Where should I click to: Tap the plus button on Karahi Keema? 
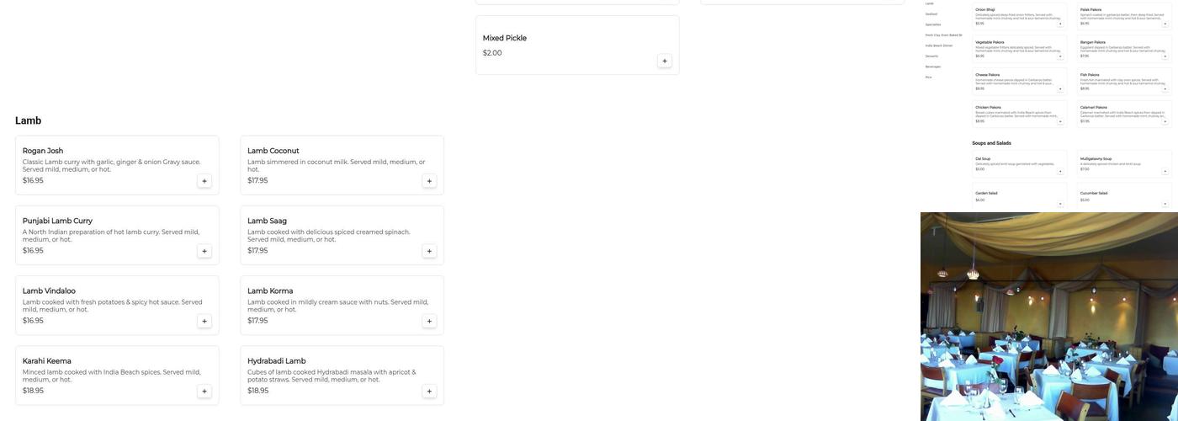[x=204, y=391]
